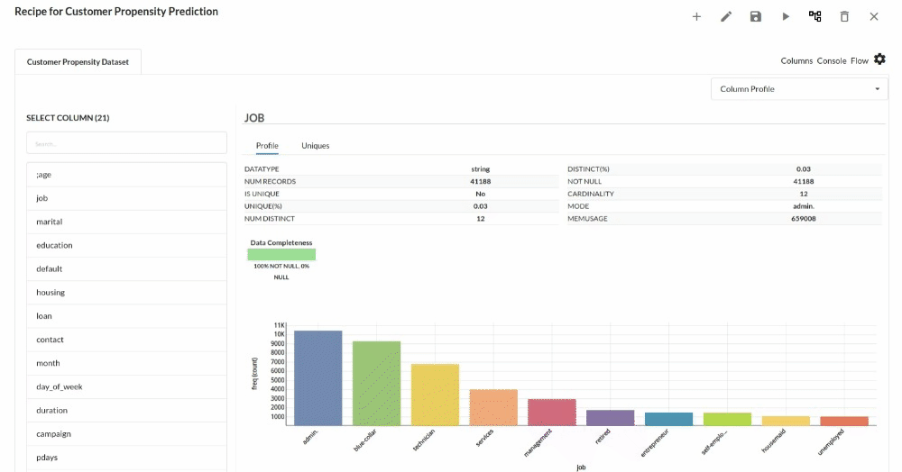Screen dimensions: 902x472
Task: Save the recipe with floppy disk icon
Action: click(x=755, y=16)
